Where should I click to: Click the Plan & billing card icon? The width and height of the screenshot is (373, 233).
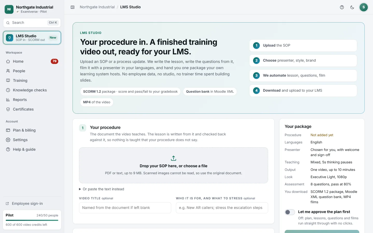click(8, 130)
